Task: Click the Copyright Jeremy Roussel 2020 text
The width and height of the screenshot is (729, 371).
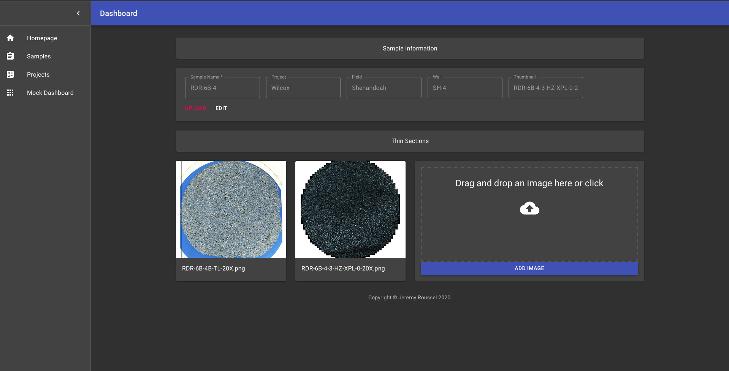Action: pyautogui.click(x=410, y=298)
